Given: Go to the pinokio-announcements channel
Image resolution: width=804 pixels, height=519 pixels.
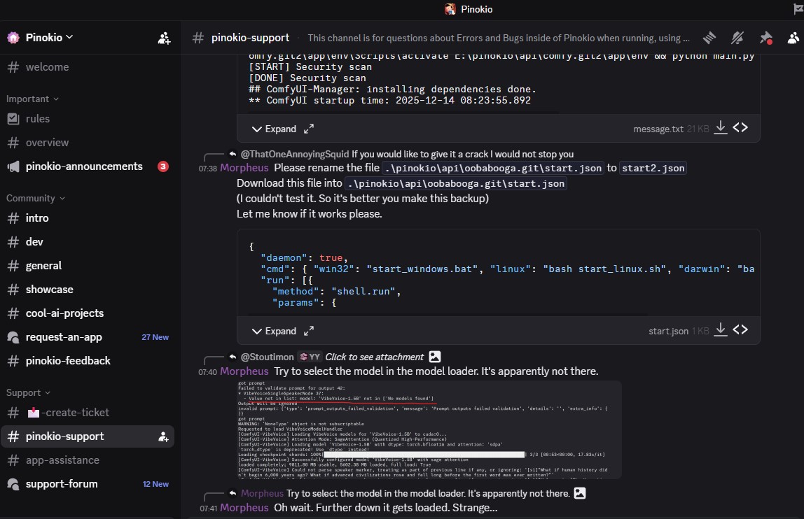Looking at the screenshot, I should 84,166.
